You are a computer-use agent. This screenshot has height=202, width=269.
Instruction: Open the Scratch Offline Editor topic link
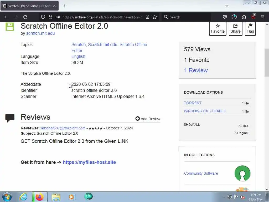[x=133, y=45]
